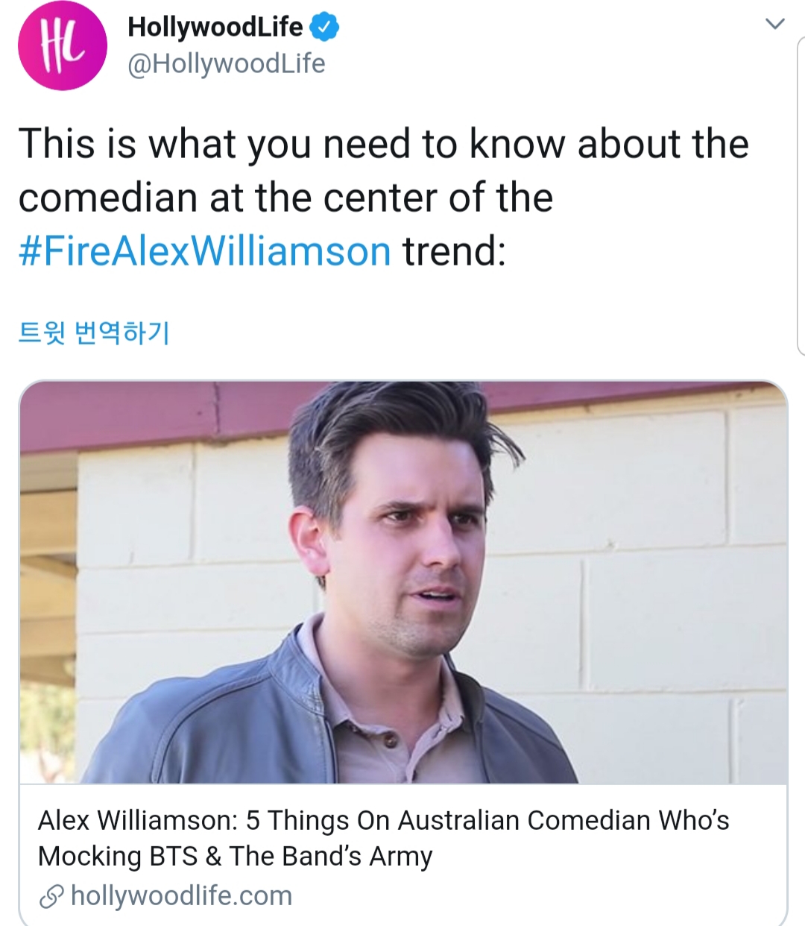Tap the headline line "Mocking BTS & The Band's Army"
This screenshot has height=926, width=805.
[x=235, y=857]
